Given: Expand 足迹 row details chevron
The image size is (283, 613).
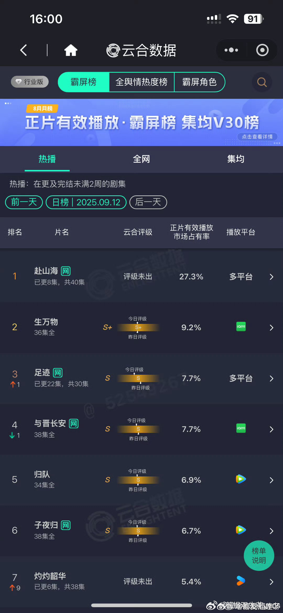Looking at the screenshot, I should [271, 379].
